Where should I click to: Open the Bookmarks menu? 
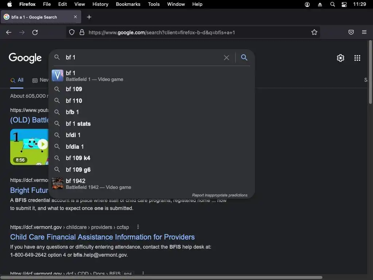pos(128,4)
